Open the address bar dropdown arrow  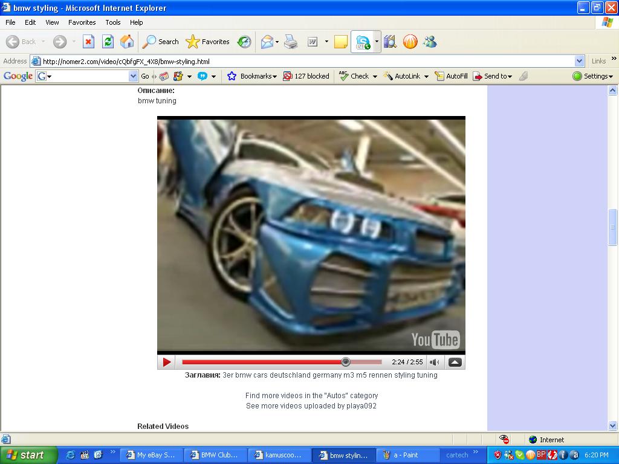(x=579, y=61)
